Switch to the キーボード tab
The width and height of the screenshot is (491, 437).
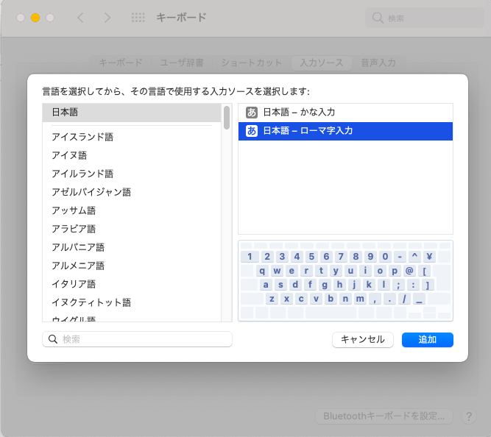[x=121, y=63]
